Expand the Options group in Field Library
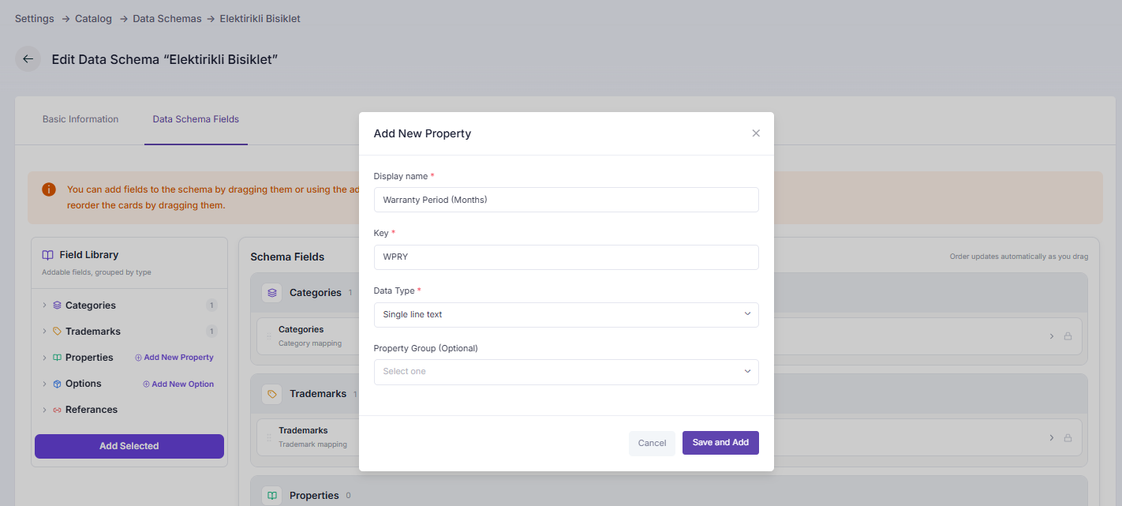 tap(44, 384)
